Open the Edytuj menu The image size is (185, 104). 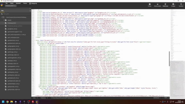12,3
